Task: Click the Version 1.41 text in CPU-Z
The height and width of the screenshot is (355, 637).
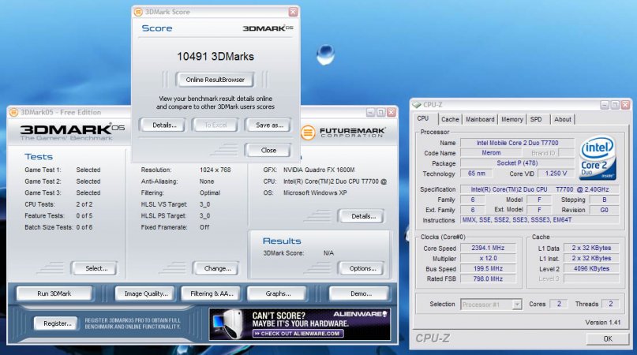Action: 603,322
